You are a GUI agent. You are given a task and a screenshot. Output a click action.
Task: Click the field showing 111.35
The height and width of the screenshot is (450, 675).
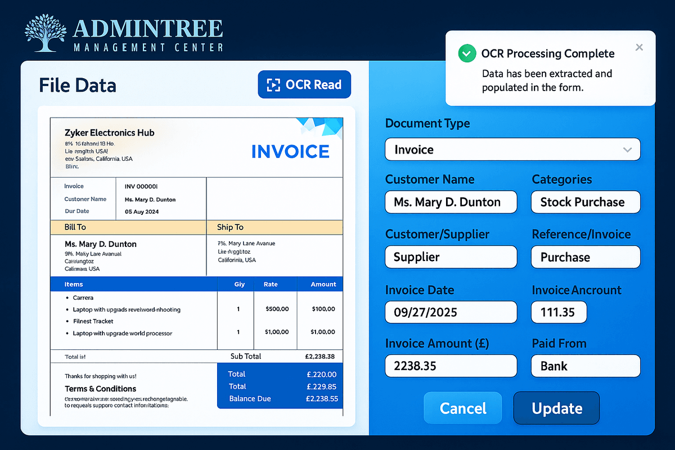pos(559,312)
